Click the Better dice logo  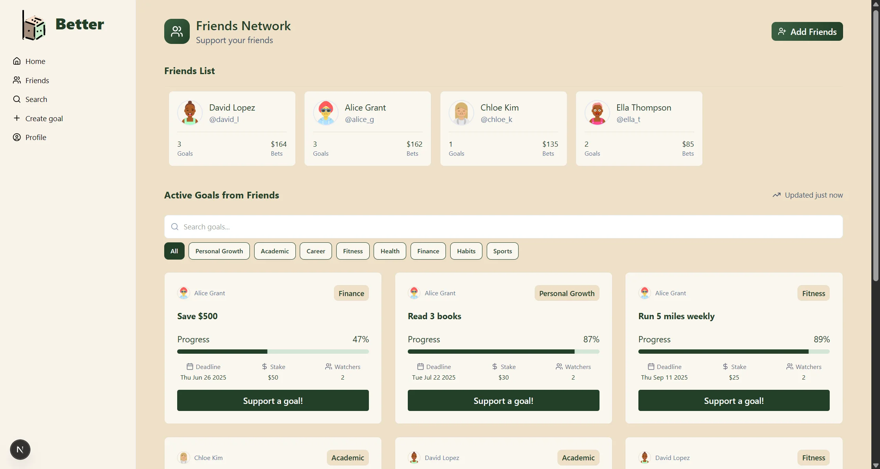pyautogui.click(x=33, y=25)
